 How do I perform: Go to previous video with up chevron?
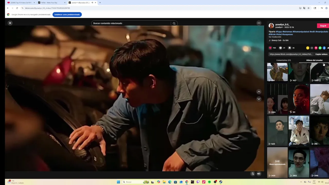click(x=259, y=92)
